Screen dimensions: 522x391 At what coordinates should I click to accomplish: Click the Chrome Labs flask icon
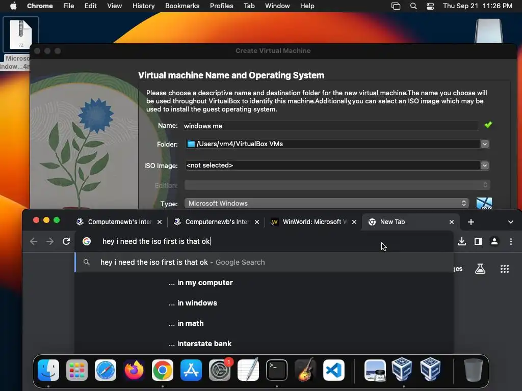point(480,269)
